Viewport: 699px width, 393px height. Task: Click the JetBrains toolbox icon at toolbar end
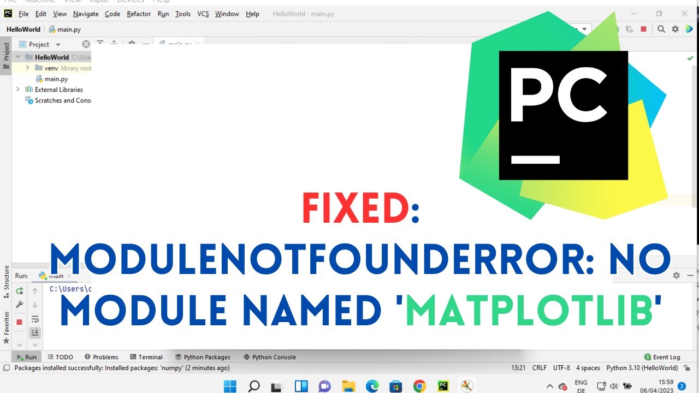(689, 29)
